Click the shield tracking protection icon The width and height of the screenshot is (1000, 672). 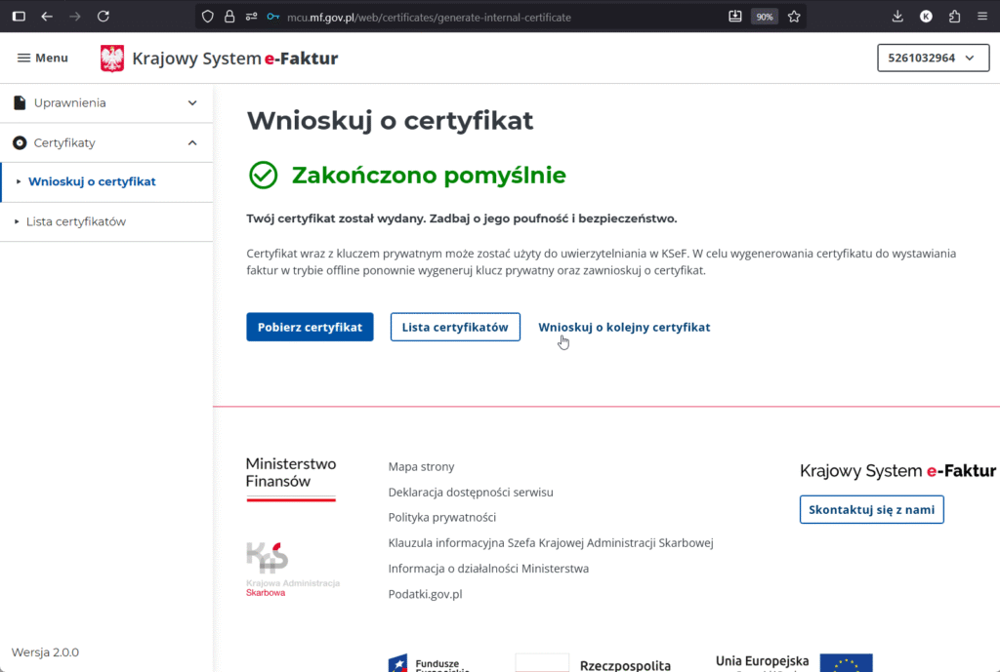coord(207,17)
